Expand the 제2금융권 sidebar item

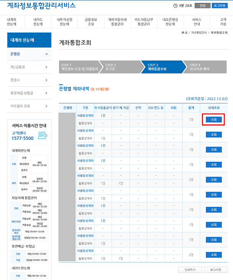click(29, 67)
